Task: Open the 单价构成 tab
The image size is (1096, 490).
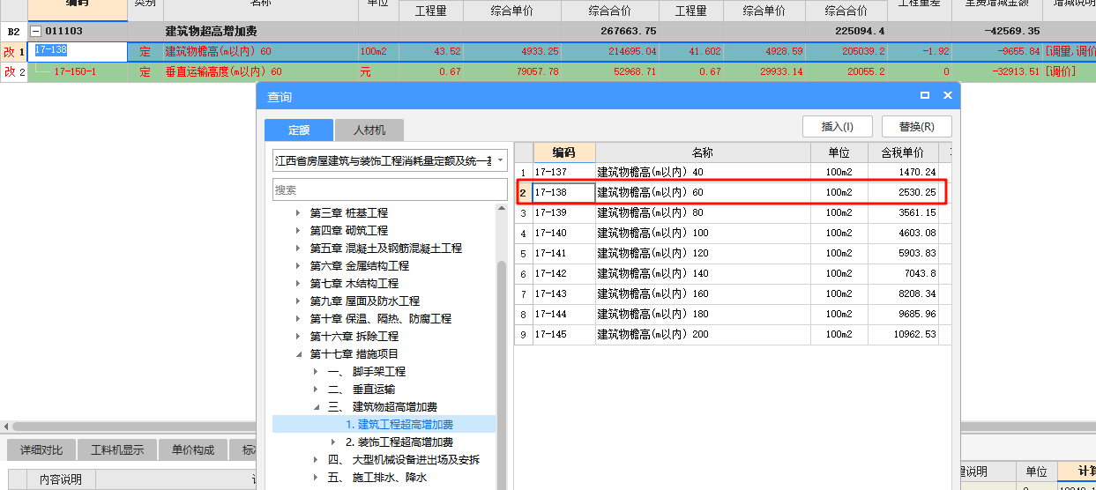Action: click(x=193, y=450)
